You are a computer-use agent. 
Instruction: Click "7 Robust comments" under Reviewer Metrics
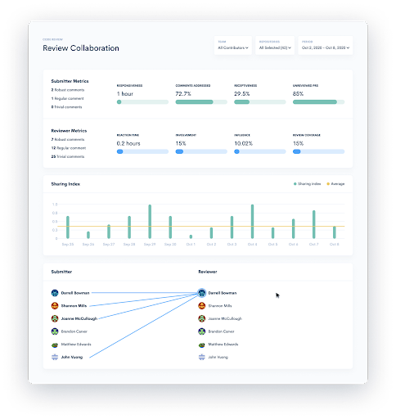coord(68,139)
